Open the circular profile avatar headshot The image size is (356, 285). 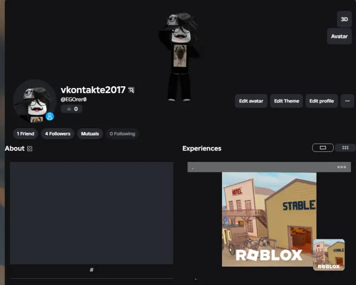(34, 101)
